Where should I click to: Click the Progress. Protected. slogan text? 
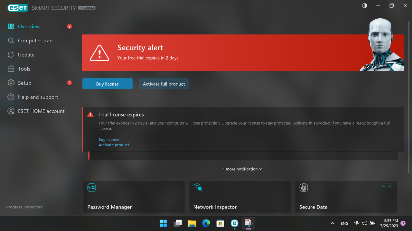25,207
